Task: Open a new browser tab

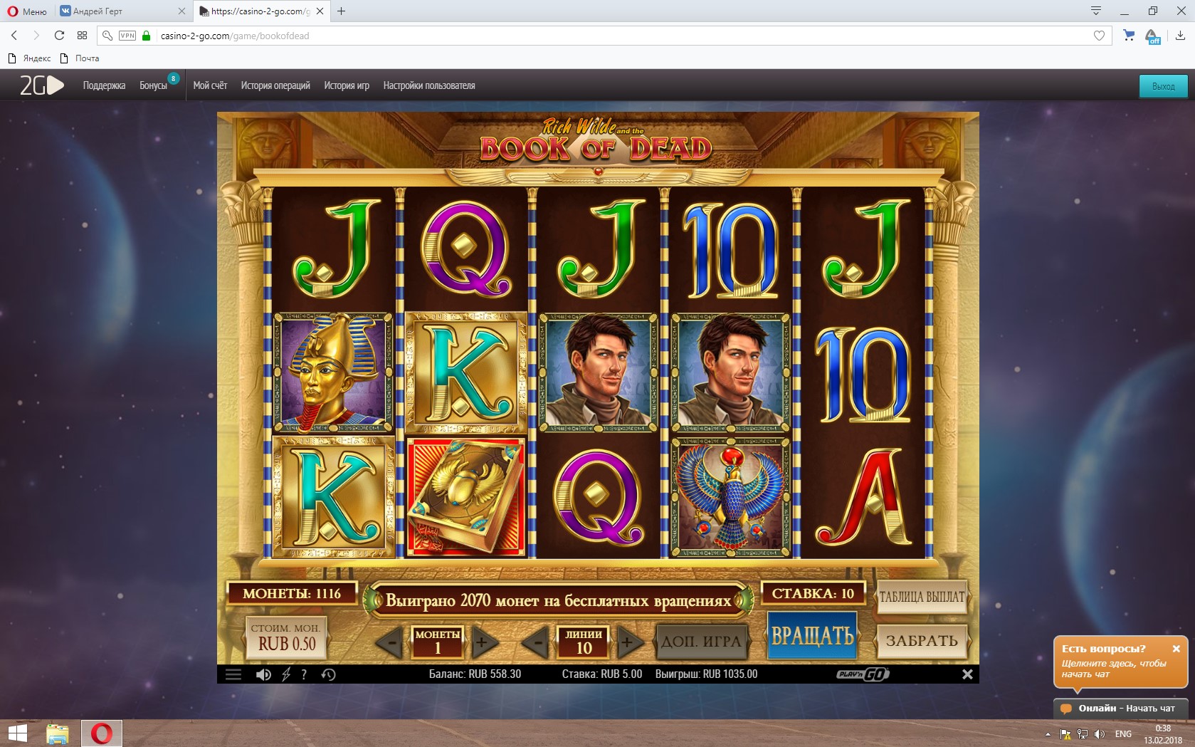Action: [342, 11]
